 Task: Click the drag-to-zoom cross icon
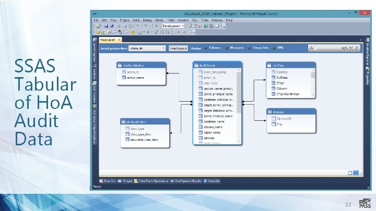pyautogui.click(x=311, y=48)
